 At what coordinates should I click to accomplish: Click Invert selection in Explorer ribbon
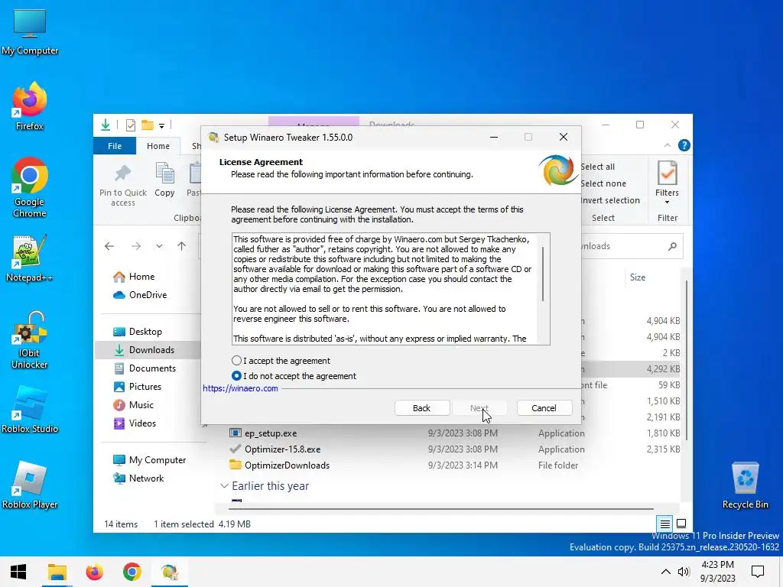pyautogui.click(x=610, y=200)
